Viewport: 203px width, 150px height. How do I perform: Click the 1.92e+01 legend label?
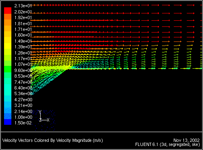click(23, 17)
